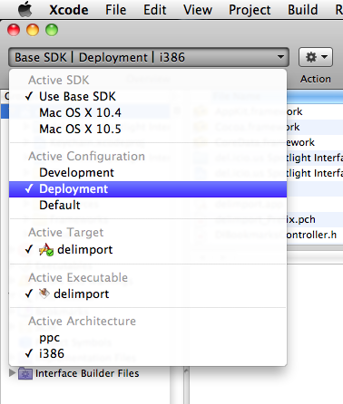Select ppc architecture
Viewport: 343px width, 404px height.
[148, 337]
